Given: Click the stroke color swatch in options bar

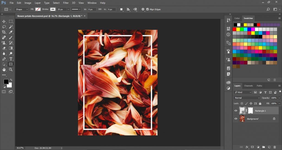Looking at the screenshot, I should pos(53,9).
